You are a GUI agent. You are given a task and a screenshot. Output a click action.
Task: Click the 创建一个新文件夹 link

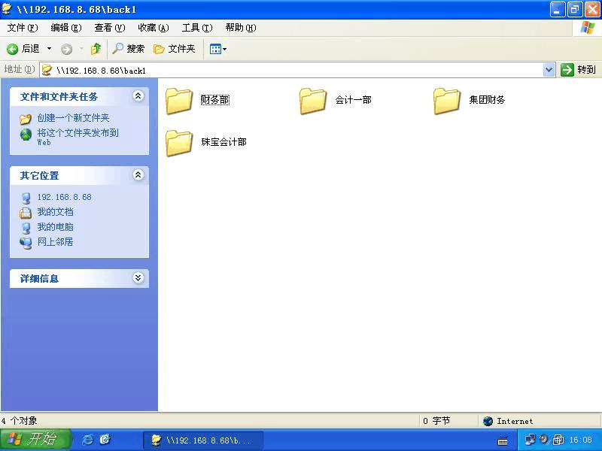[73, 118]
